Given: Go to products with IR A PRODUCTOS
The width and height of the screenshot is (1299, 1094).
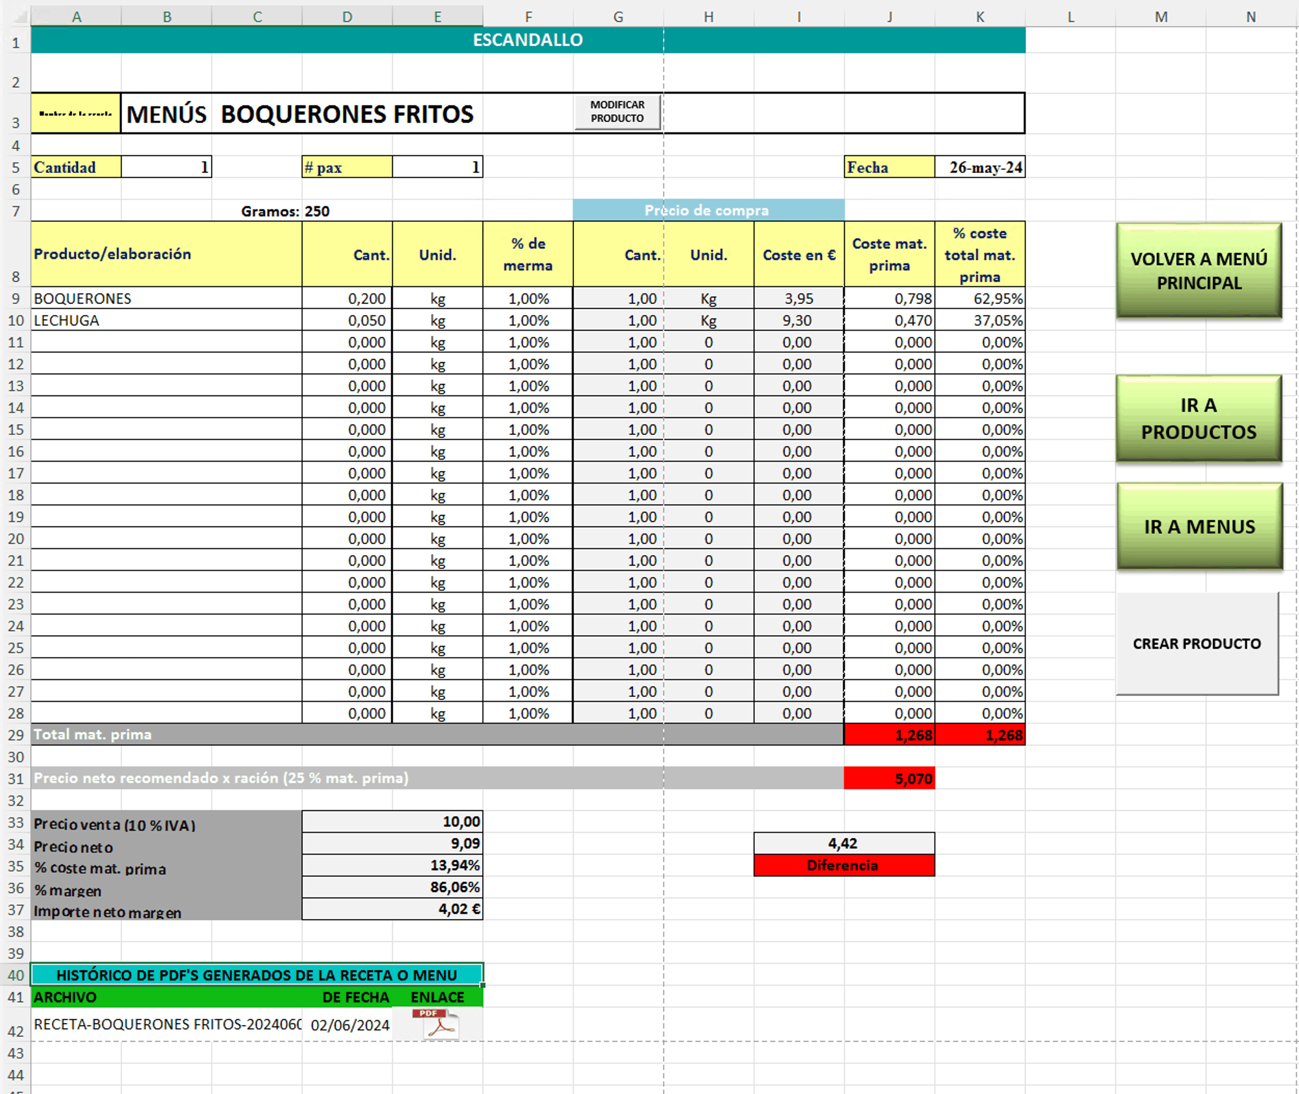Looking at the screenshot, I should tap(1199, 419).
